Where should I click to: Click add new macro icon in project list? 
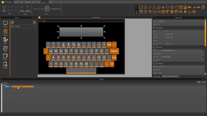click(12, 22)
